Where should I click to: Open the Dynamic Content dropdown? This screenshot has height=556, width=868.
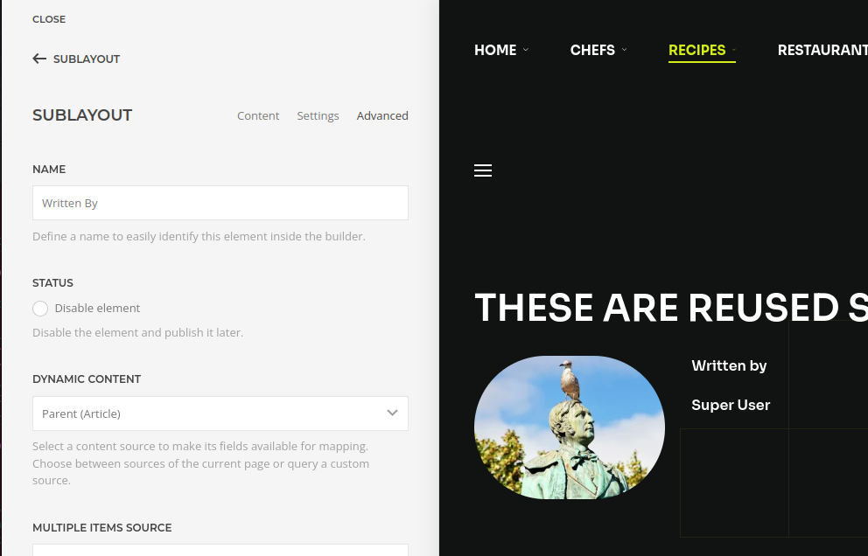click(x=220, y=414)
